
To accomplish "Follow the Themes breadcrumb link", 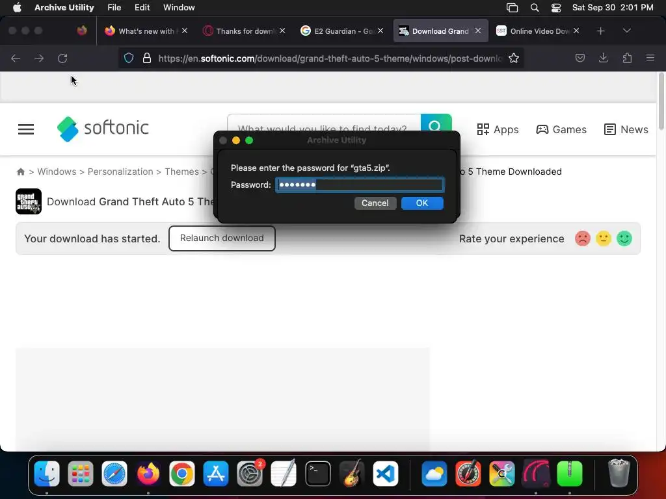I will [182, 172].
